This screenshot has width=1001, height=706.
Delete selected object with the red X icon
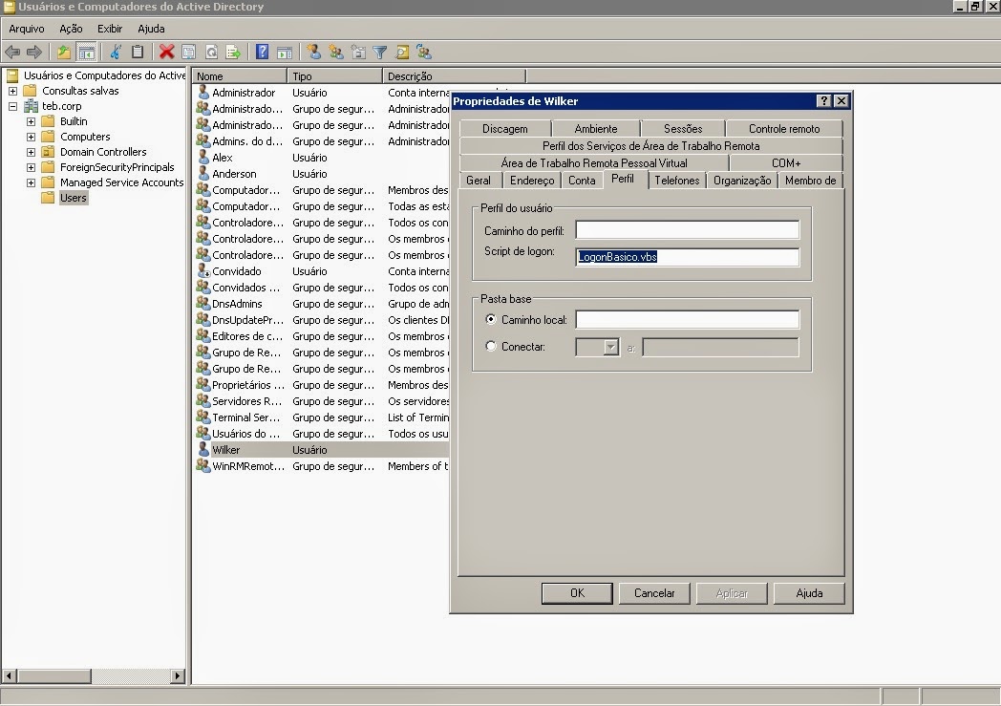click(165, 52)
